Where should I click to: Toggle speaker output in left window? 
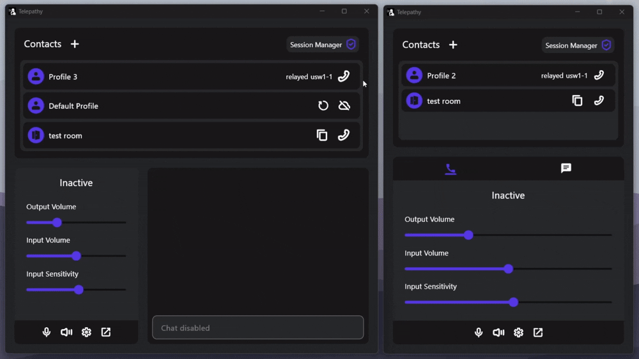coord(66,332)
